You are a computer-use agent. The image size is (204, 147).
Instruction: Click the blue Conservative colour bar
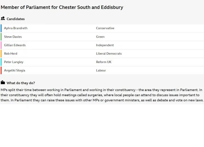click(1, 28)
